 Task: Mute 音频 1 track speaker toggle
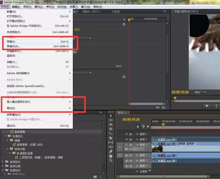tap(127, 156)
